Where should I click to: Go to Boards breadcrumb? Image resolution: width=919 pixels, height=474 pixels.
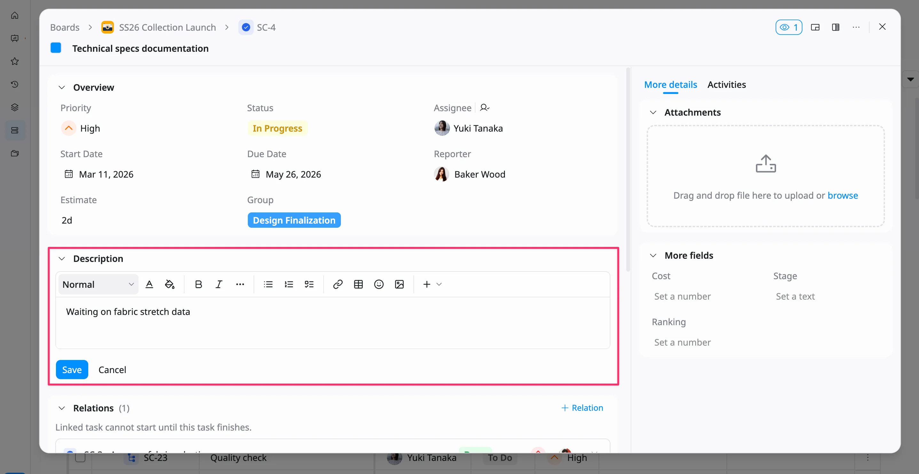pyautogui.click(x=65, y=27)
